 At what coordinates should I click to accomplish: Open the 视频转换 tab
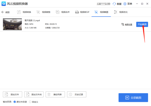[24, 12]
